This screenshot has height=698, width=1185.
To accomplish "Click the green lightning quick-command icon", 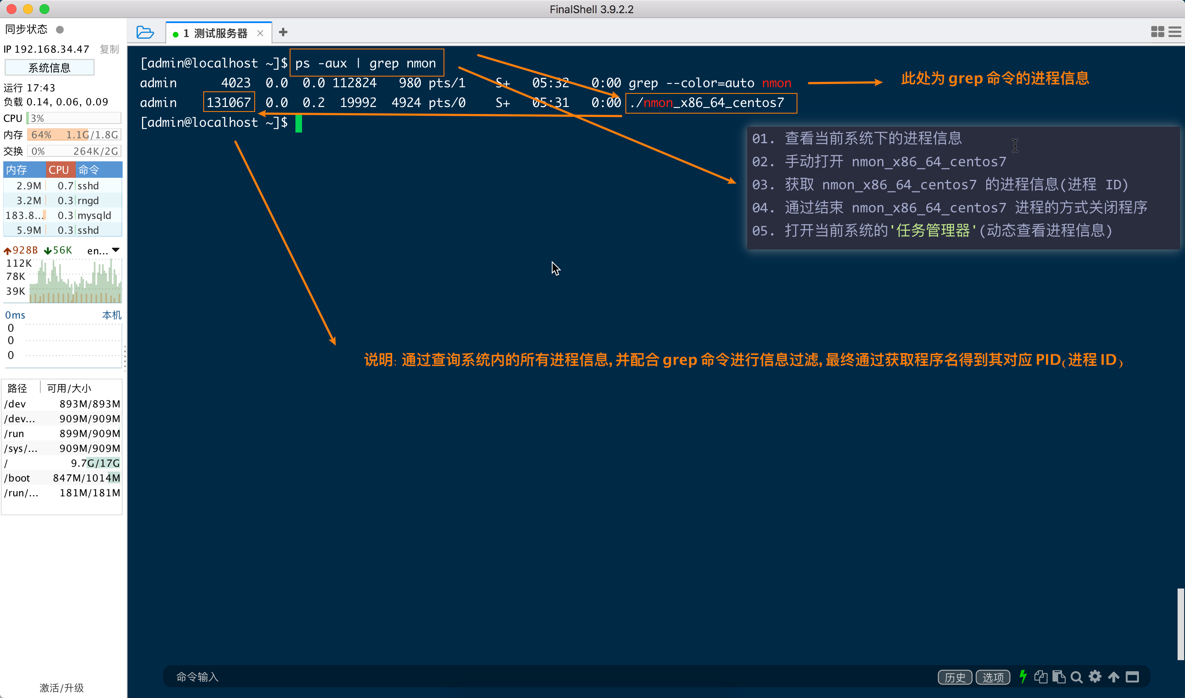I will pyautogui.click(x=1023, y=677).
